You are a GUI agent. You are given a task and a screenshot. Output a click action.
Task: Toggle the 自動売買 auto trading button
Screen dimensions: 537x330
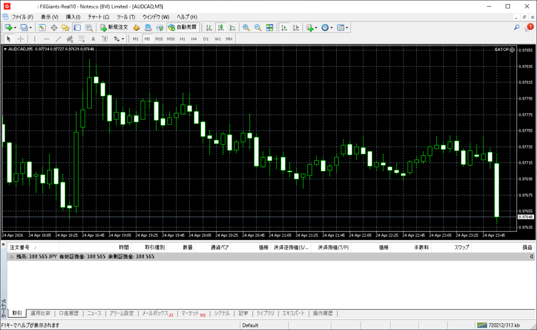pos(182,27)
